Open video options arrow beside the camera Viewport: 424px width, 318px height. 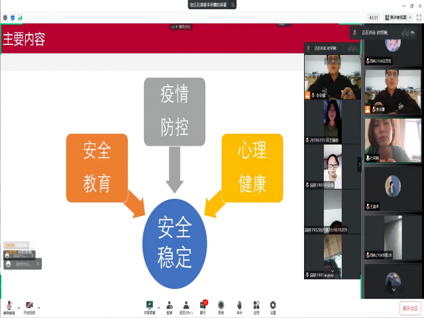(38, 307)
